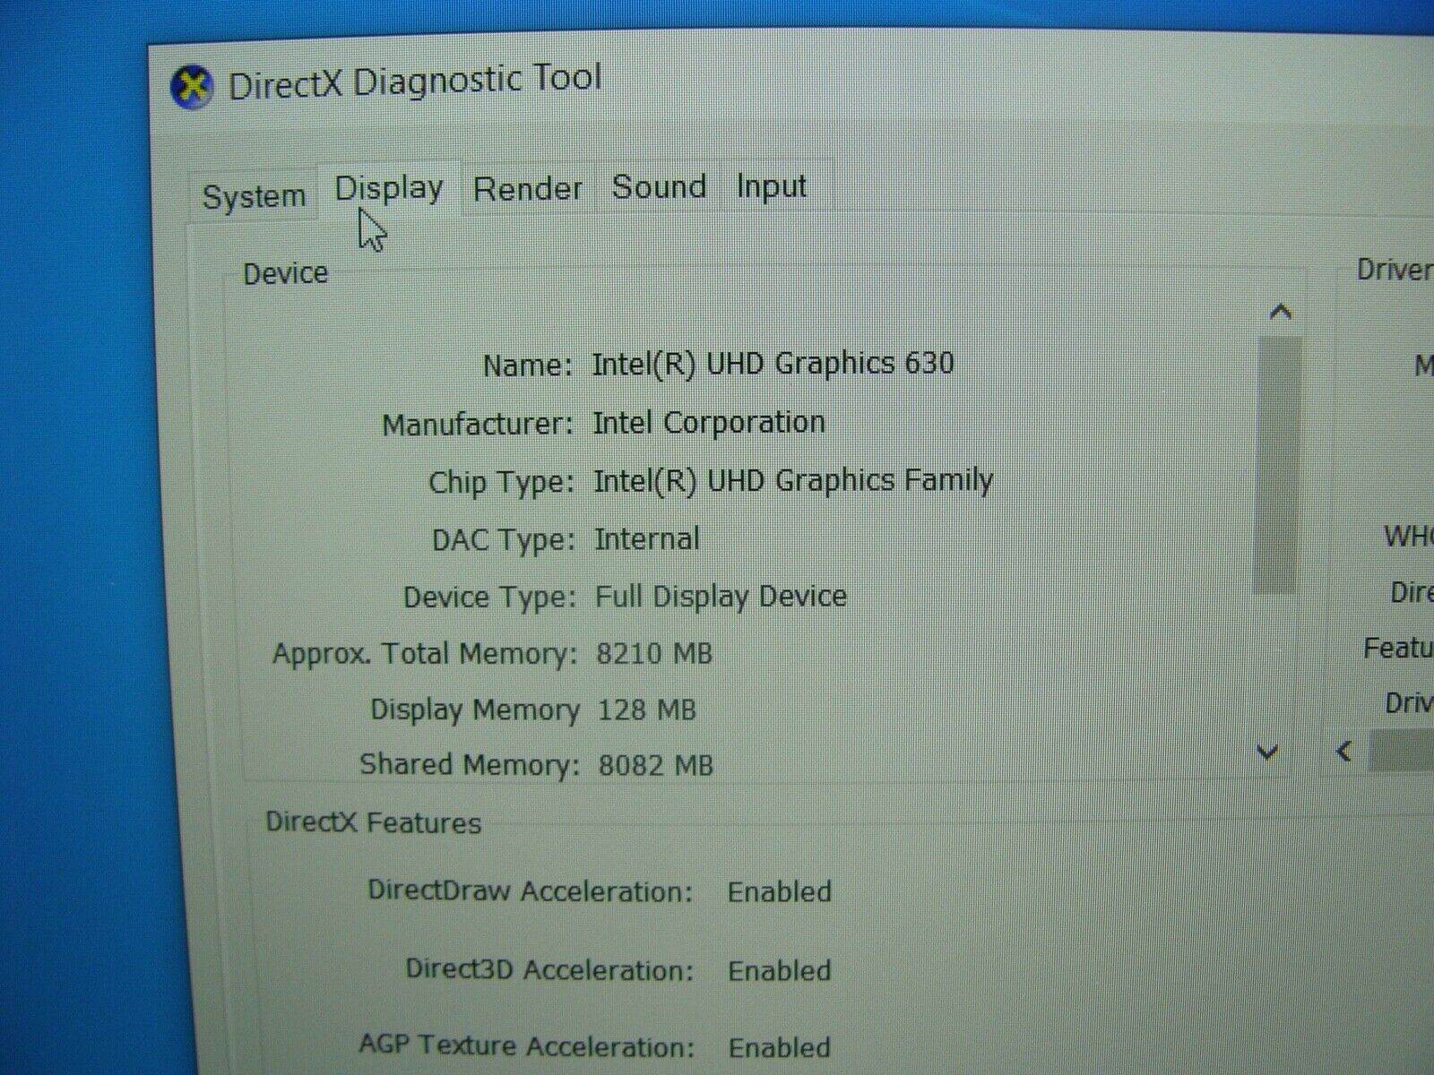The width and height of the screenshot is (1434, 1075).
Task: Click the Direct3D Acceleration Enabled status
Action: point(779,971)
